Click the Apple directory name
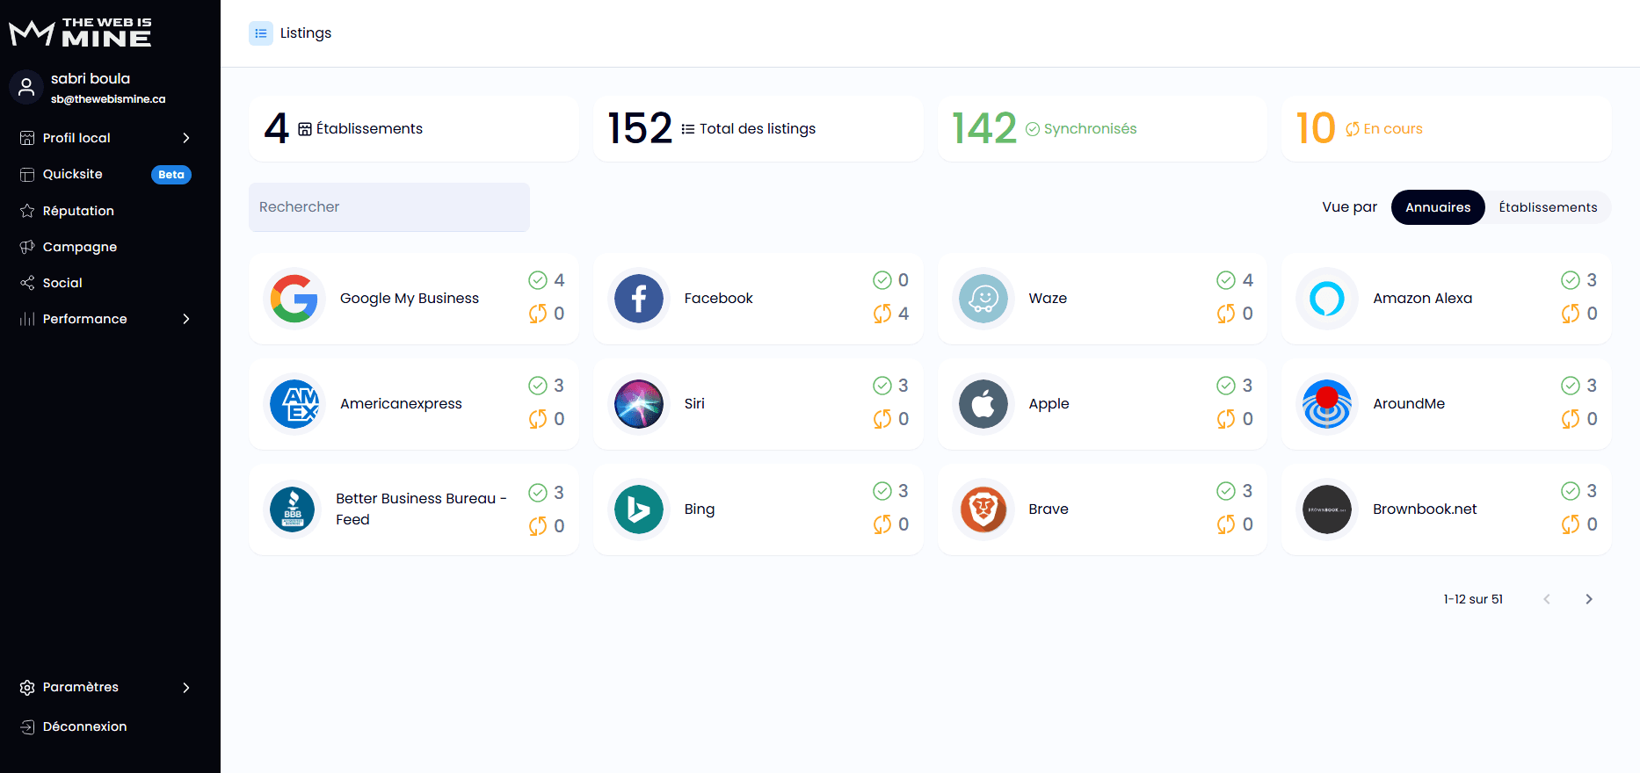 click(x=1049, y=404)
